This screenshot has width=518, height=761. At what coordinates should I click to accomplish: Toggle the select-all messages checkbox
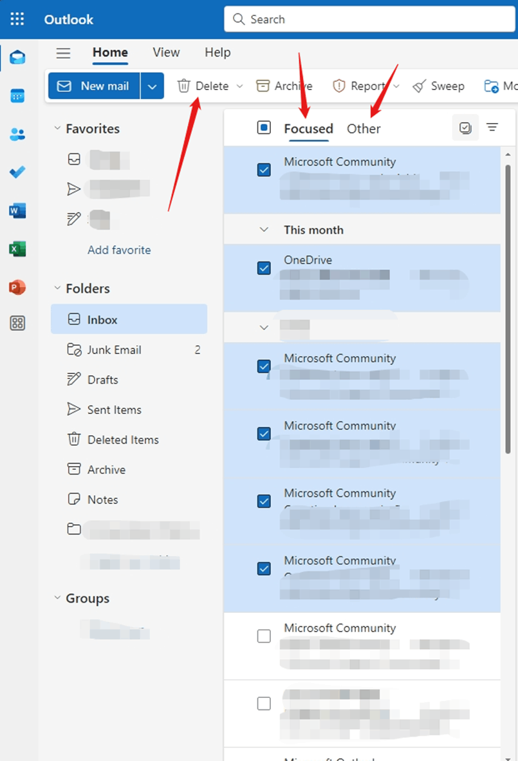pyautogui.click(x=264, y=127)
